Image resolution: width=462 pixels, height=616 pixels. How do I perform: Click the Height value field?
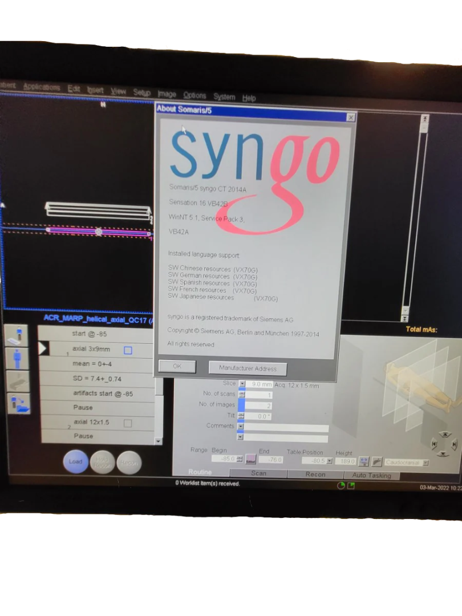click(346, 461)
